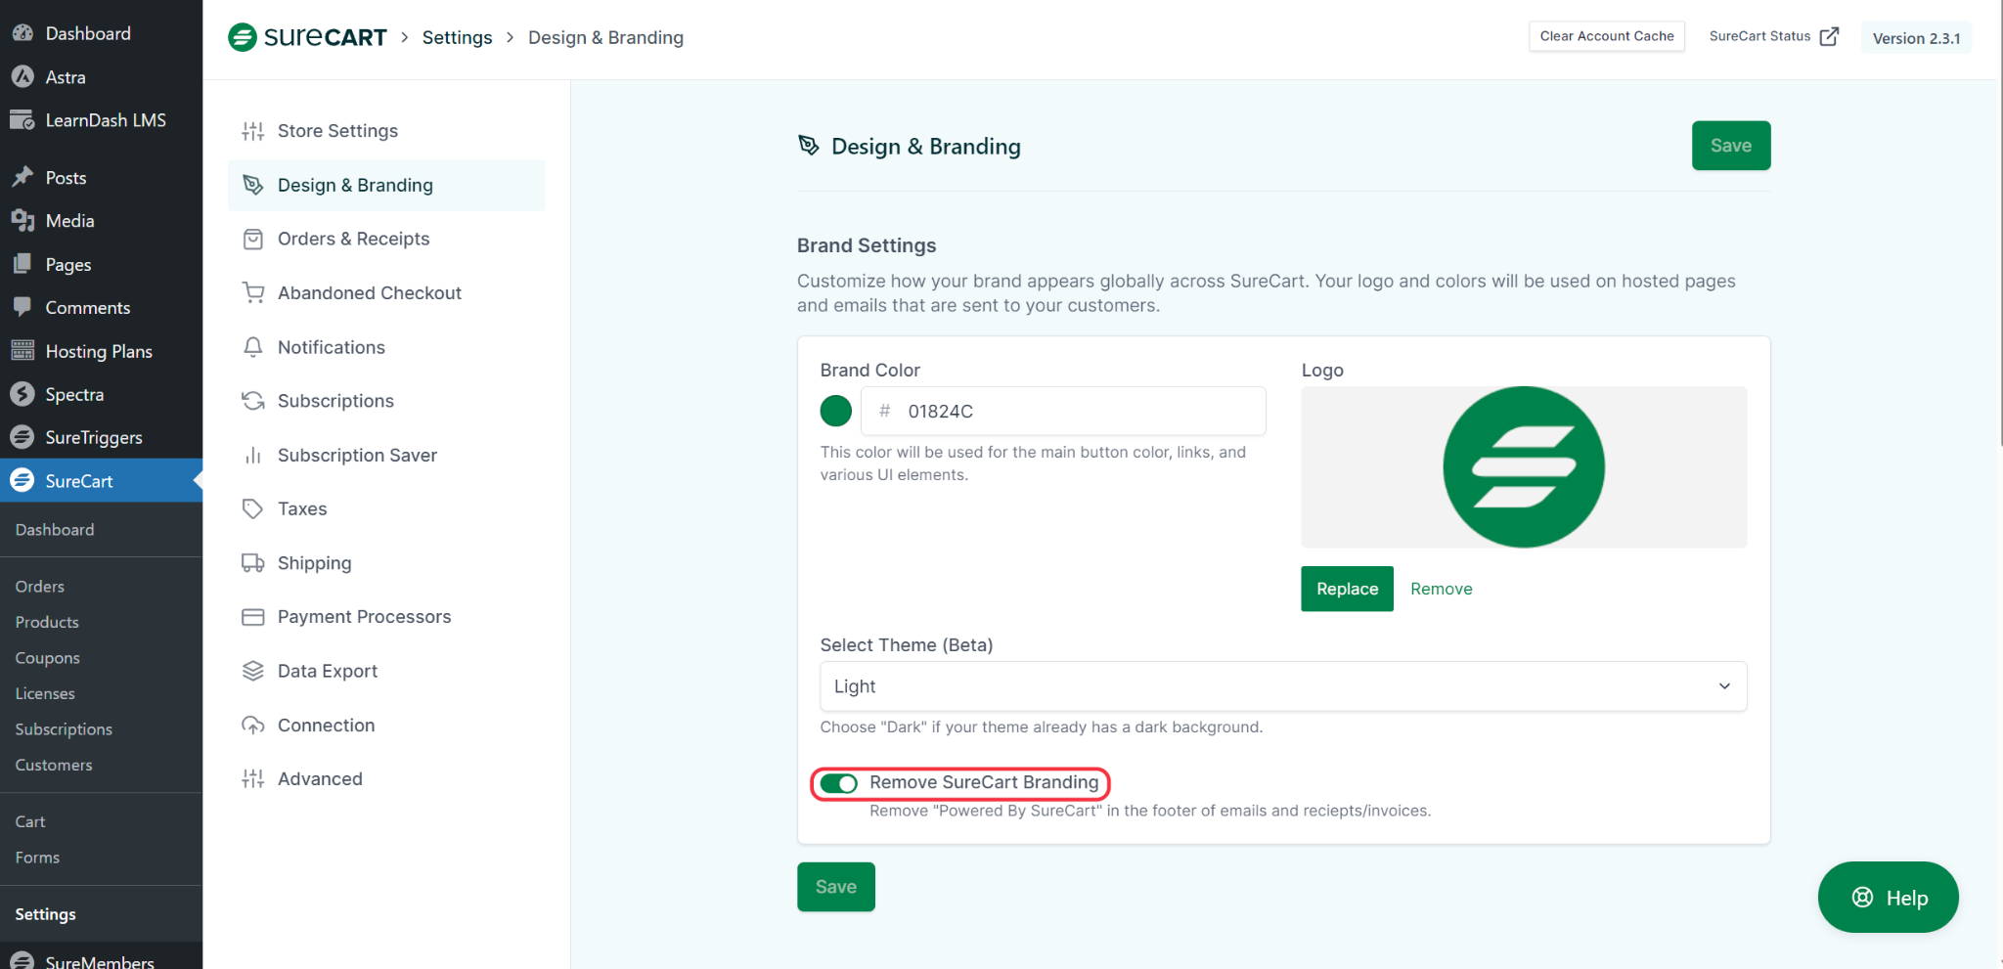
Task: Click the Settings breadcrumb link
Action: tap(457, 37)
